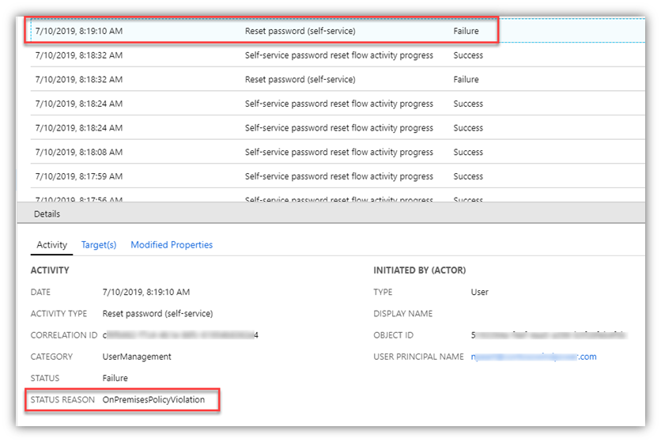Click the Date value in Activity details

point(146,292)
